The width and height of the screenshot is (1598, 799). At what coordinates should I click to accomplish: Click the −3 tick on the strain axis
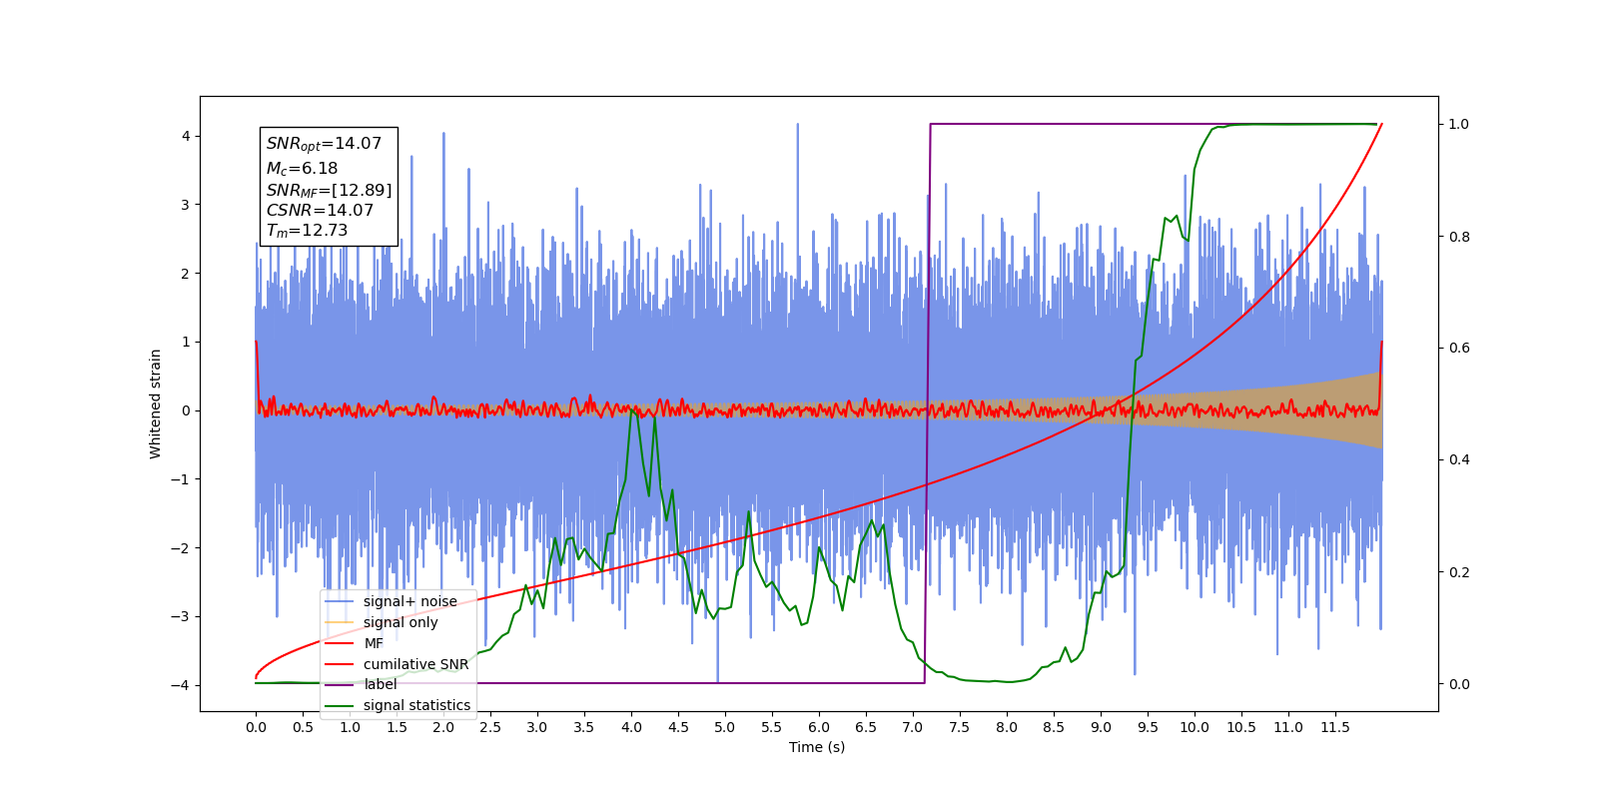click(180, 616)
